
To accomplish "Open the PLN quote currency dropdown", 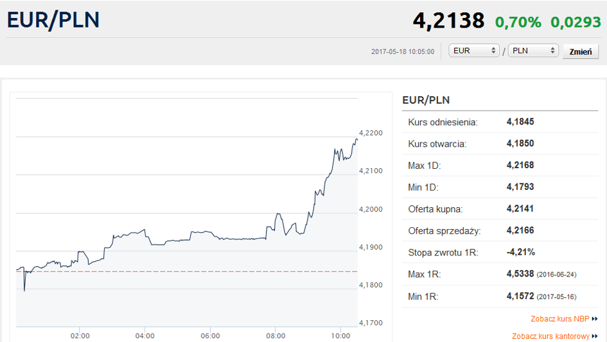I will pos(532,51).
